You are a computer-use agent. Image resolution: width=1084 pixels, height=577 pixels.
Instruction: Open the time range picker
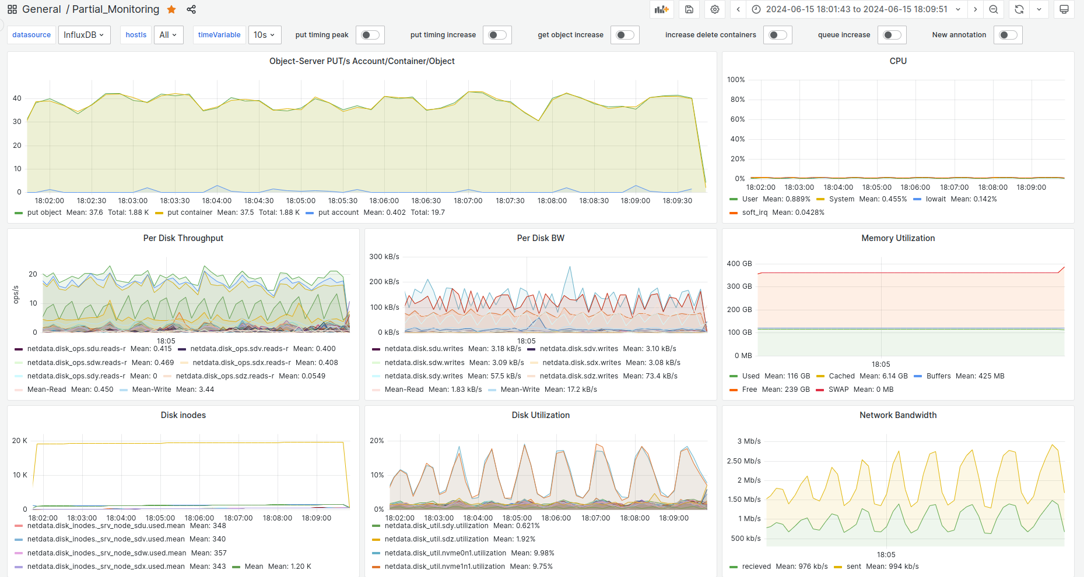click(x=856, y=9)
